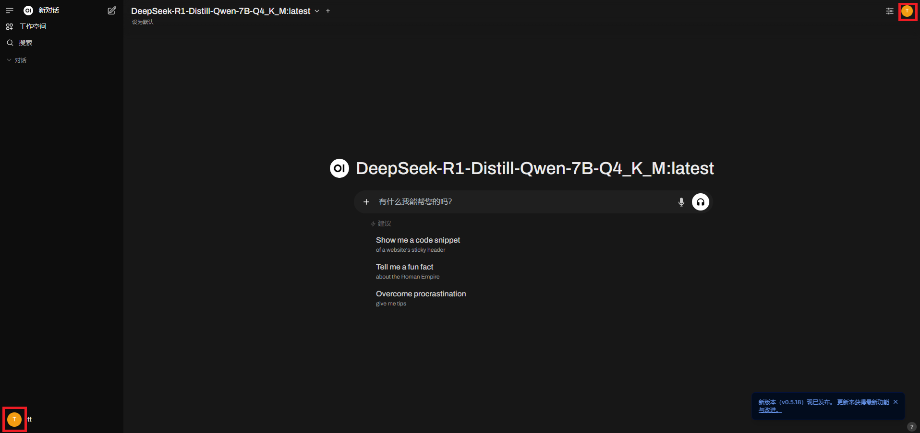Dismiss the new version notification
This screenshot has width=920, height=433.
click(896, 402)
